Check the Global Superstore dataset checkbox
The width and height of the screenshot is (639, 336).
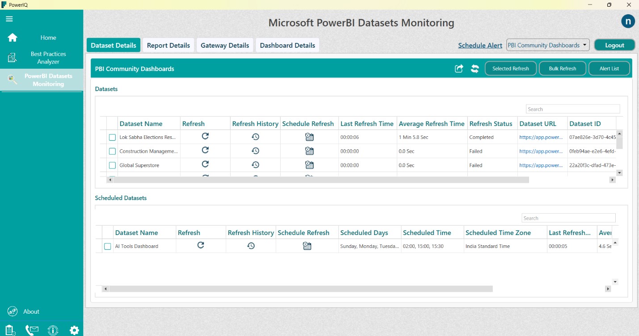point(112,165)
